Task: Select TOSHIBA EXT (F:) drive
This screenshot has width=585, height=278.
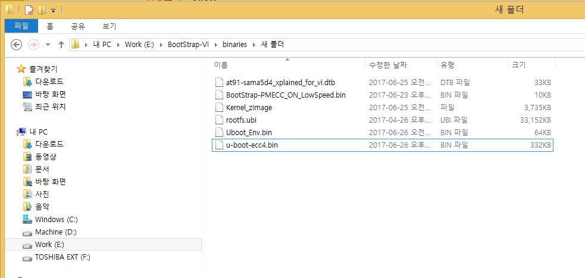Action: coord(62,257)
